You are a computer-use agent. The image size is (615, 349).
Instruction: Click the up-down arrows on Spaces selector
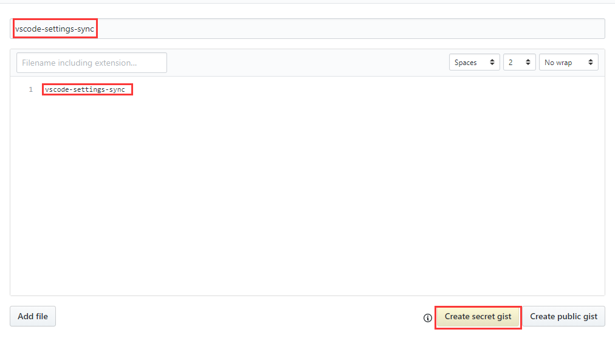[492, 63]
